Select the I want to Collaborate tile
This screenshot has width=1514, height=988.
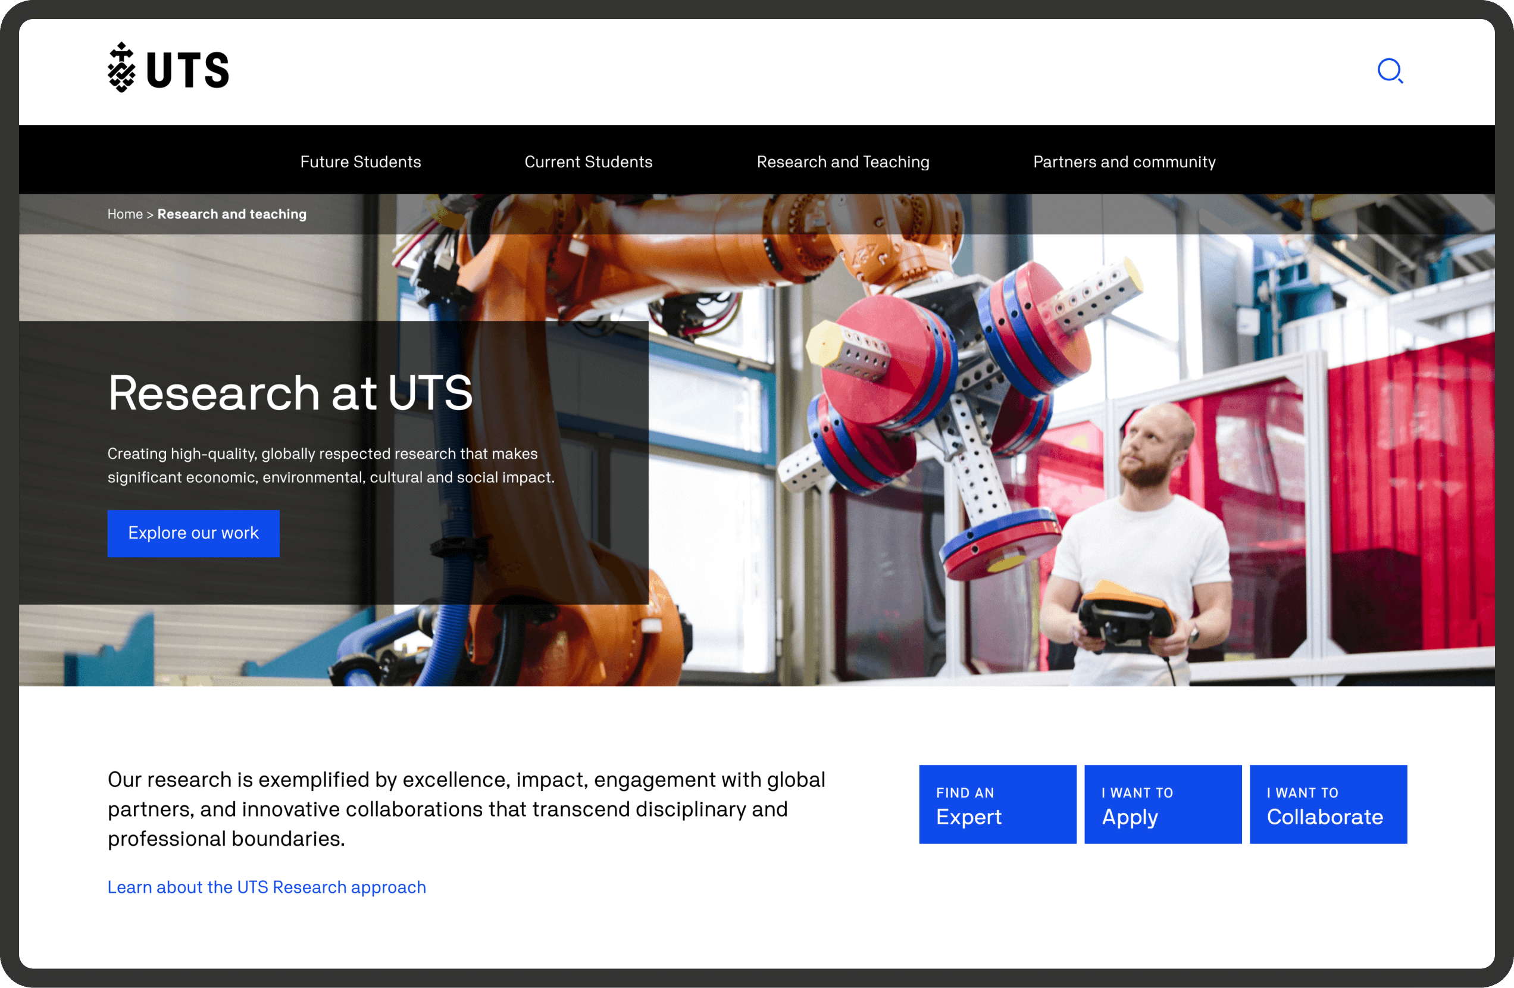point(1328,804)
